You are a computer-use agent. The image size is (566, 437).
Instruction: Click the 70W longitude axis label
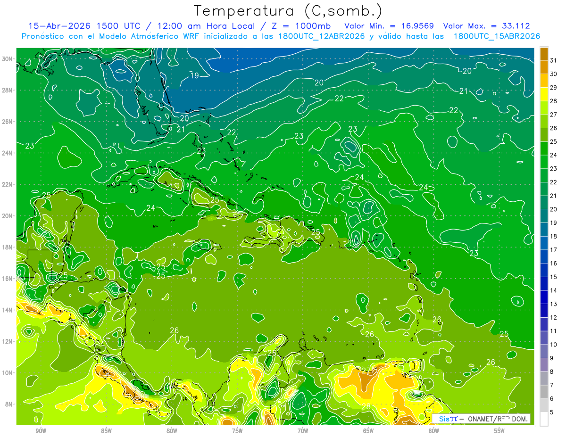coord(303,431)
